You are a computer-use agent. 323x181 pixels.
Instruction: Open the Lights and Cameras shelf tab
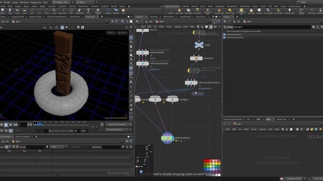point(172,7)
